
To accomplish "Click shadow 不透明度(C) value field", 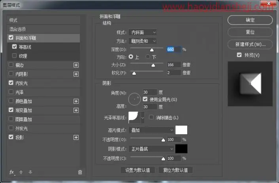I will tap(174, 158).
